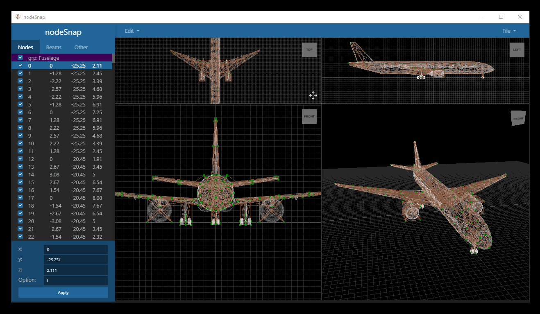The height and width of the screenshot is (314, 540).
Task: Select node 17 row in the list
Action: pos(61,198)
